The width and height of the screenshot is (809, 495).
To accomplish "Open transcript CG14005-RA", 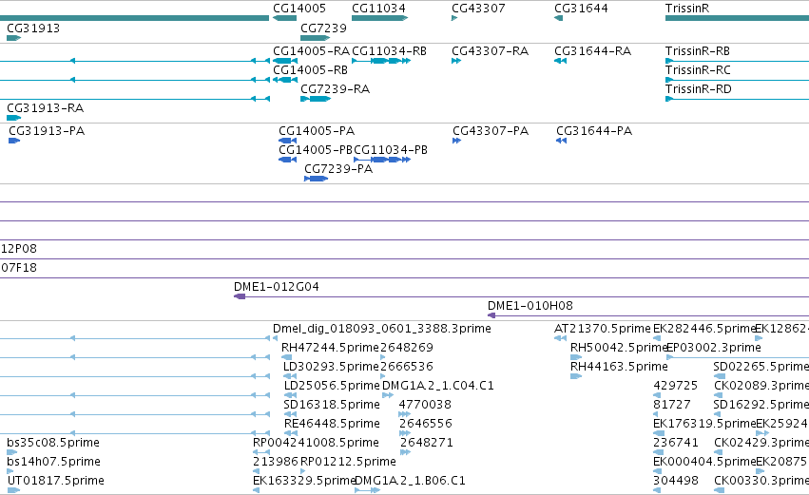I will 285,61.
